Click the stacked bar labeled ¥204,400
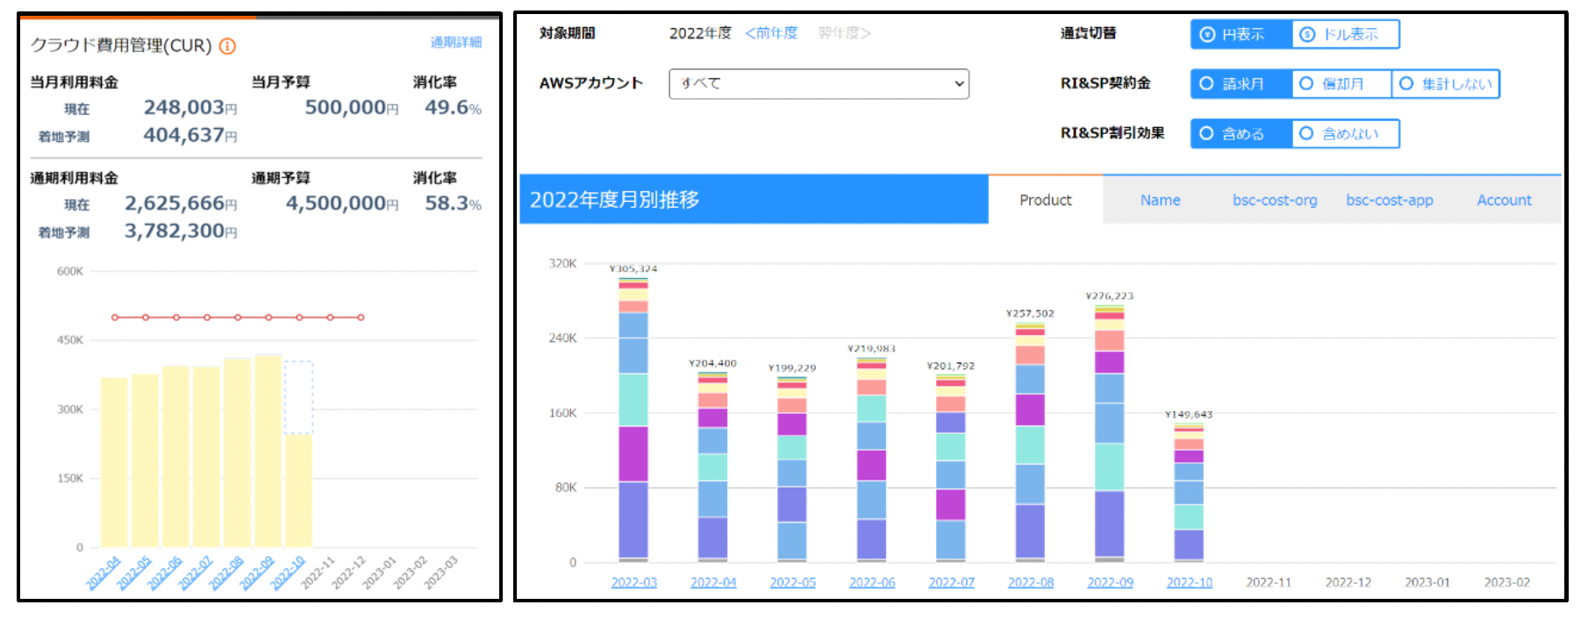 713,466
